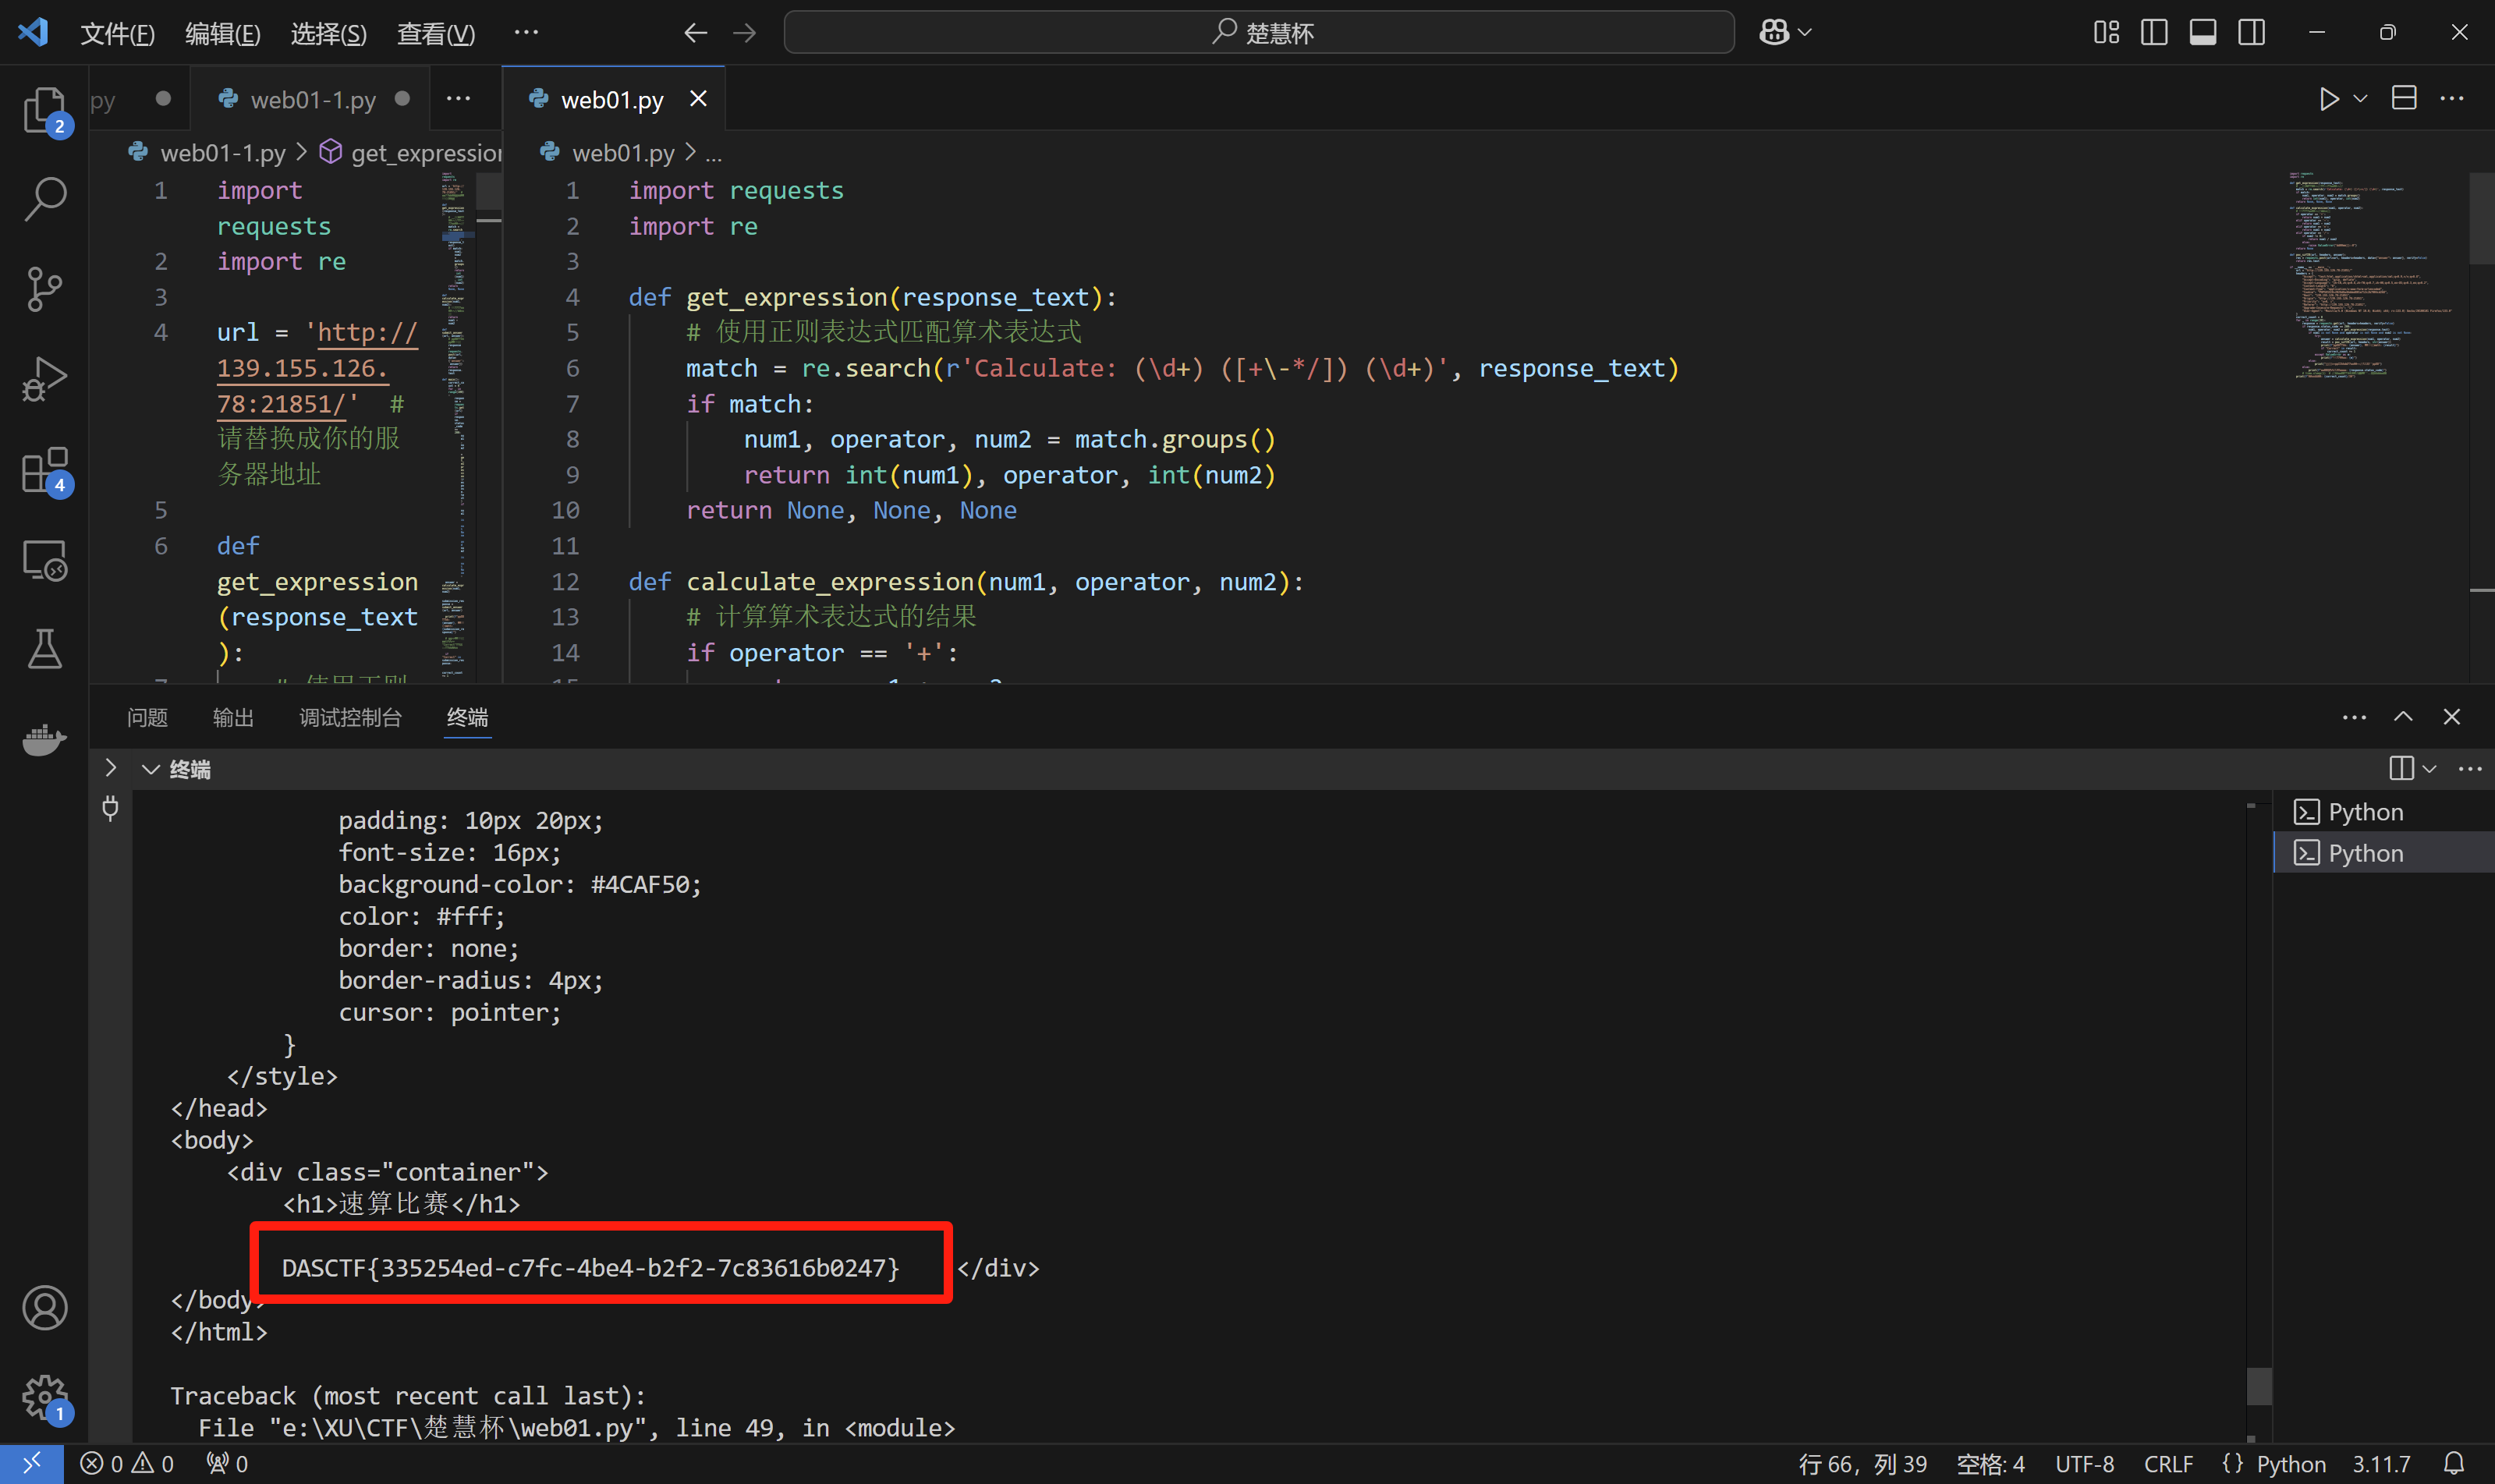Collapse the 终端 section chevron
This screenshot has width=2495, height=1484.
pos(151,769)
